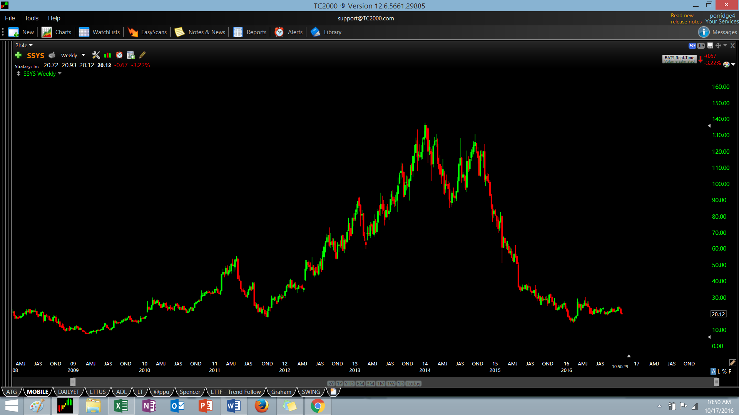Click the flag icon next to SSYS
The width and height of the screenshot is (739, 415).
pos(52,55)
